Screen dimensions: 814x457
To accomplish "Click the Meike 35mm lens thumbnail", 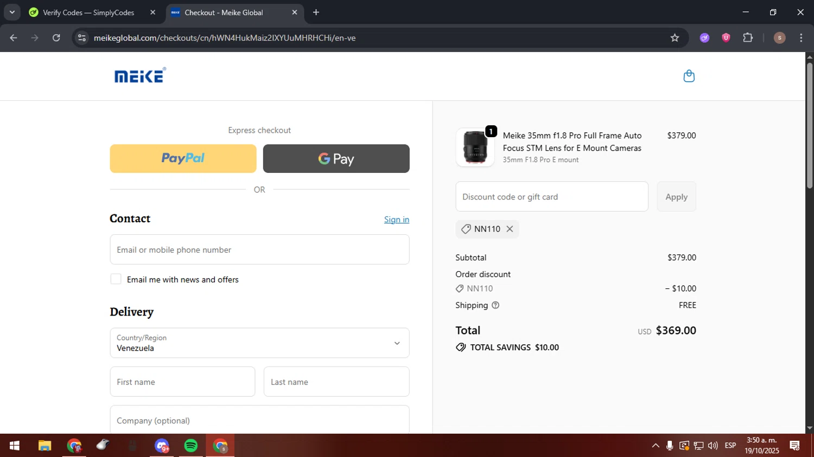I will tap(475, 147).
